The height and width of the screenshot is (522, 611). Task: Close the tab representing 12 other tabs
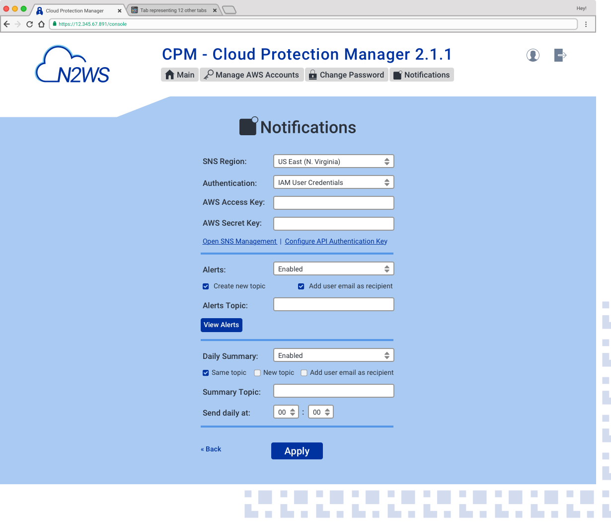click(x=215, y=10)
